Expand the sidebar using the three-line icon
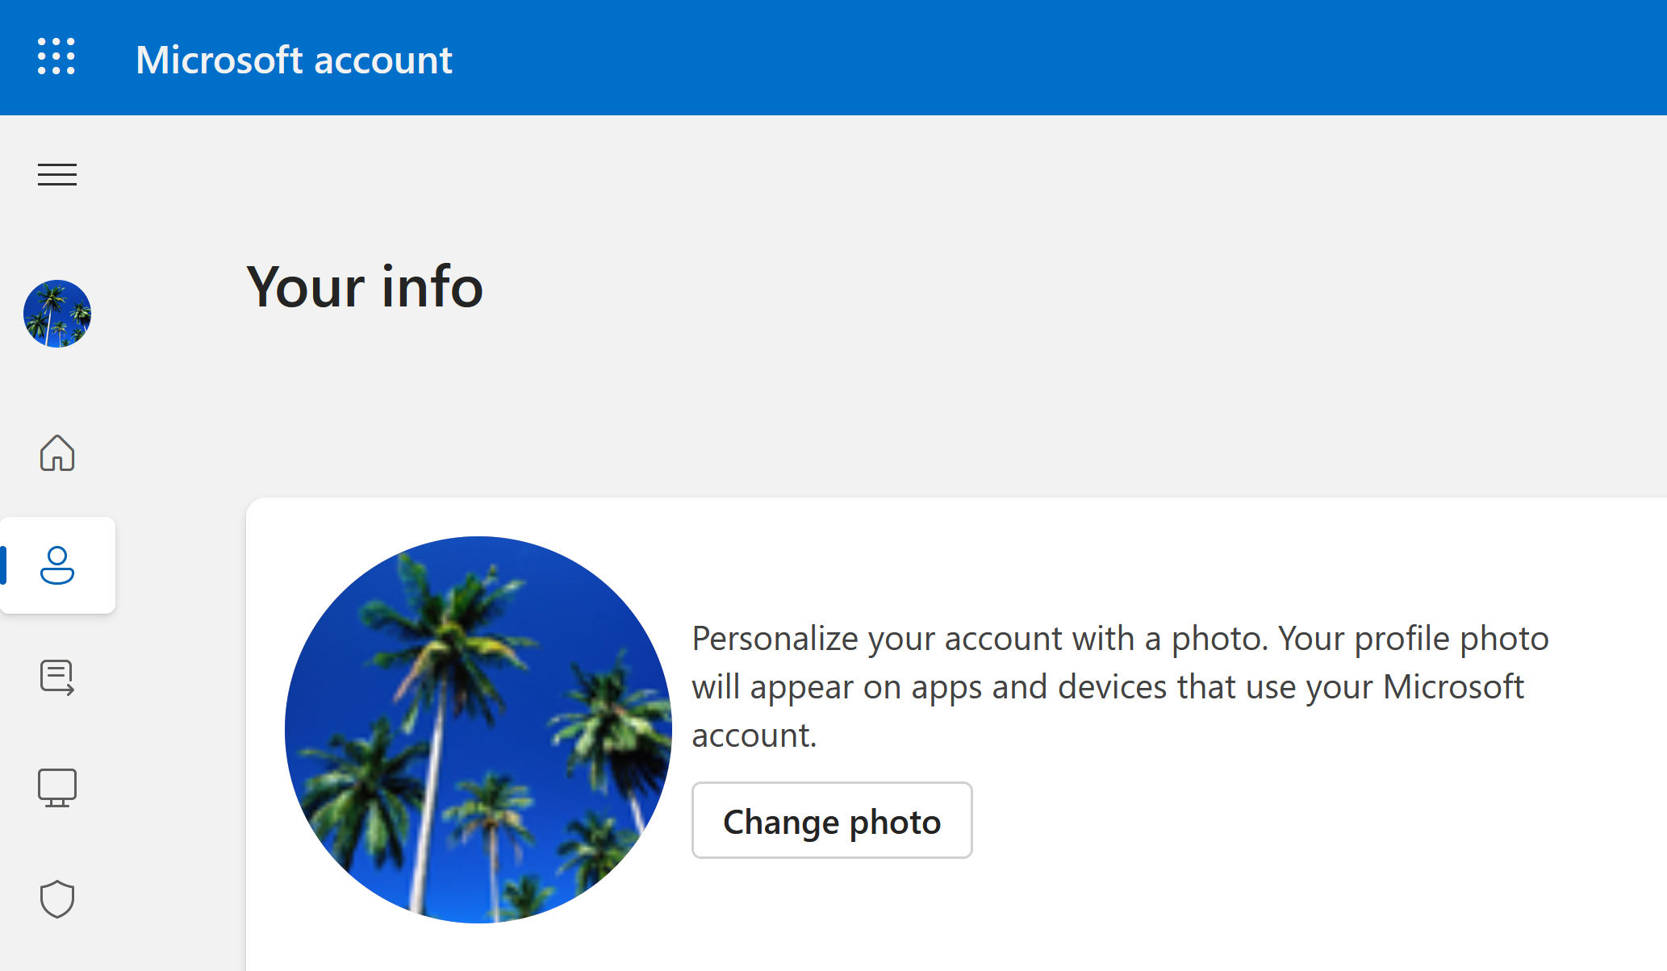The width and height of the screenshot is (1667, 971). coord(57,174)
